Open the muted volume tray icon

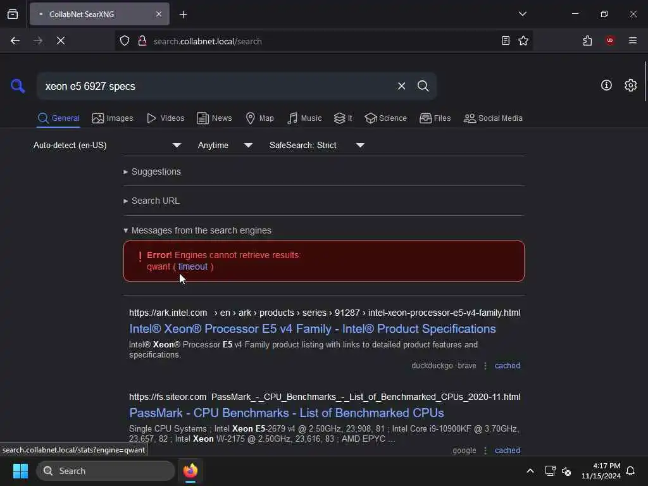click(566, 471)
